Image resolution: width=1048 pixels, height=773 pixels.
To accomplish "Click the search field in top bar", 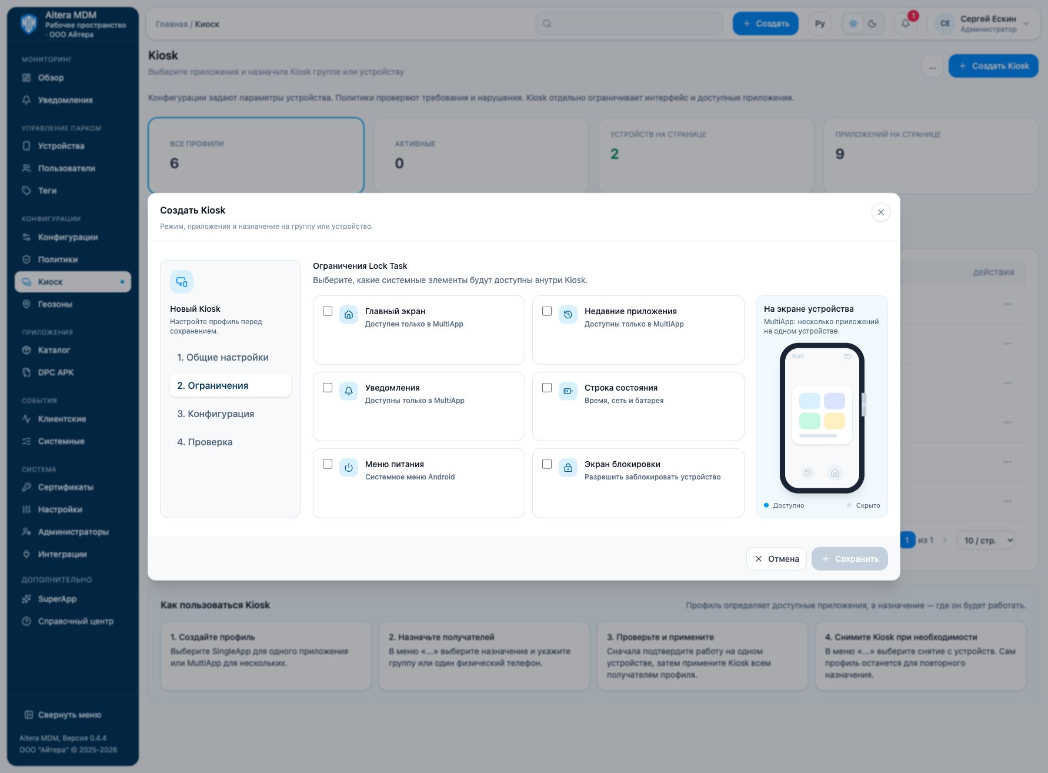I will [629, 24].
